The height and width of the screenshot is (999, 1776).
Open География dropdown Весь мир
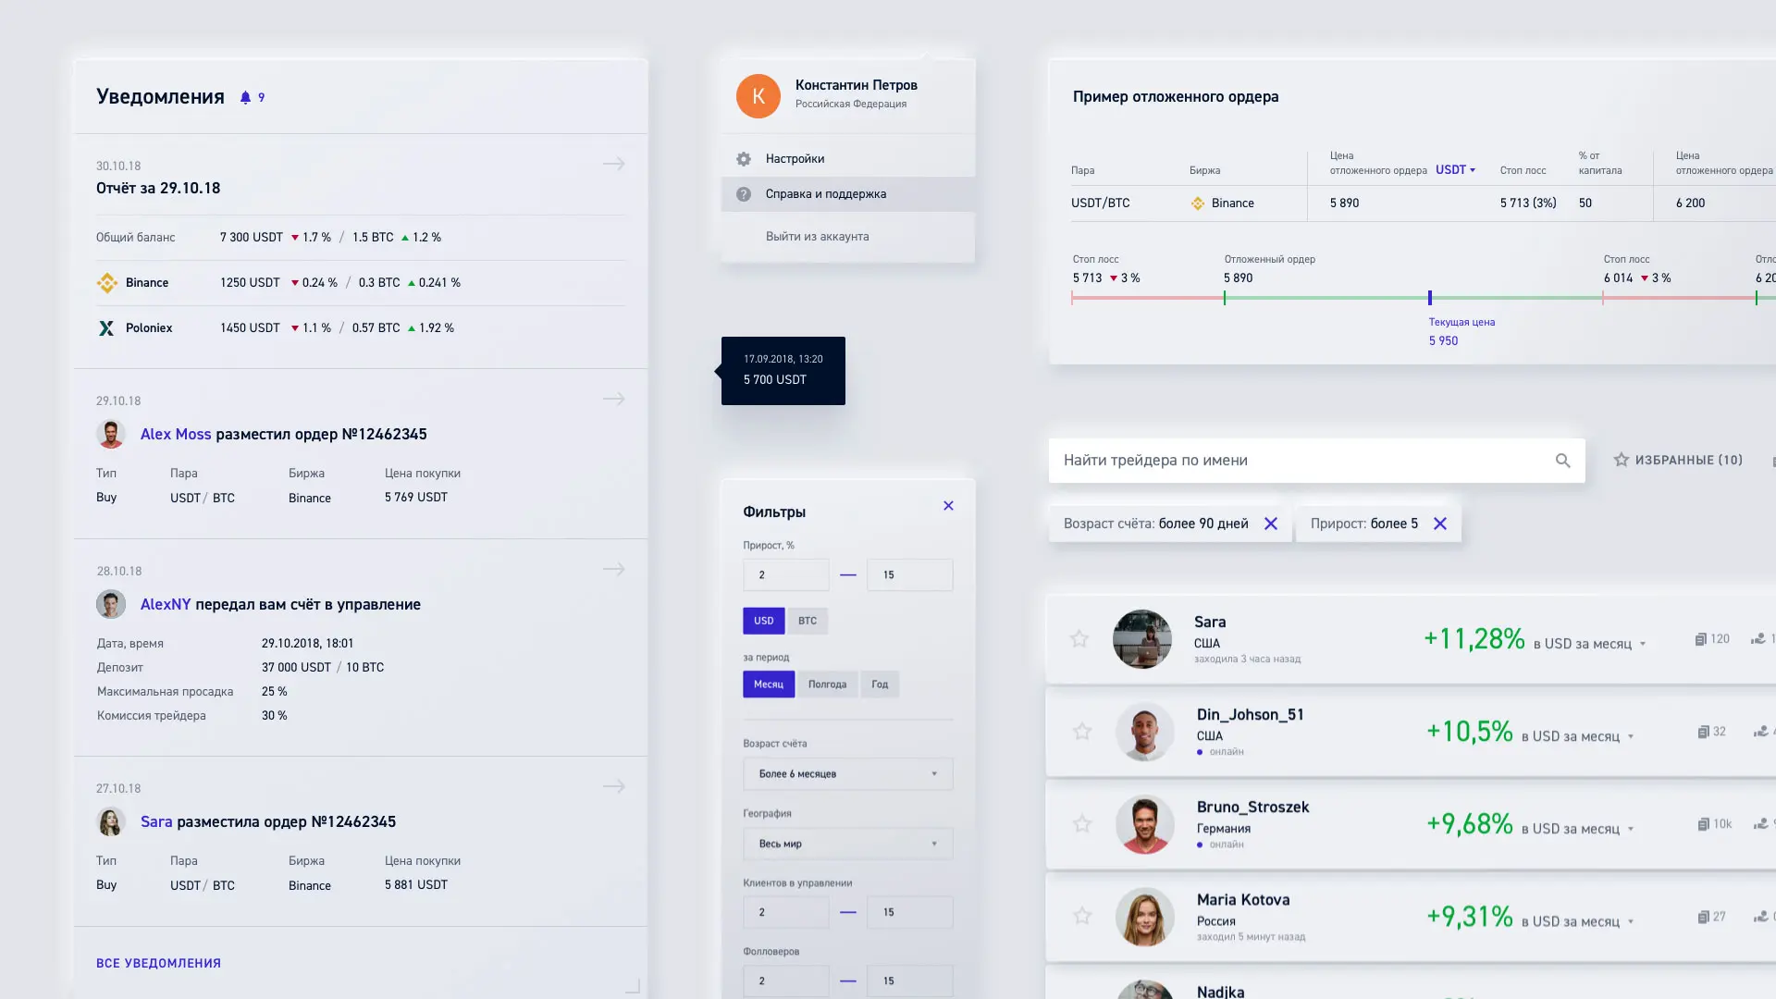(847, 844)
